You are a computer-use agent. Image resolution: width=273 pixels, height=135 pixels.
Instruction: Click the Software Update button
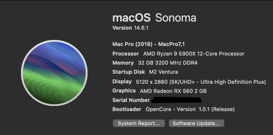(x=197, y=123)
